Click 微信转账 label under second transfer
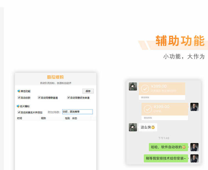Image resolution: width=208 pixels, height=170 pixels. 148,118
